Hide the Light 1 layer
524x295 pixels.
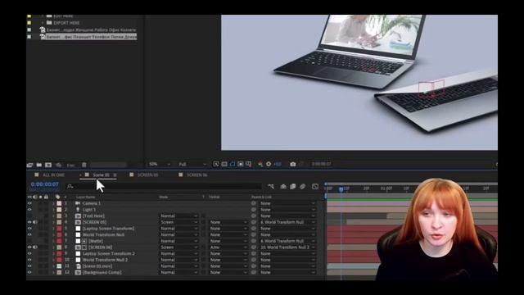(x=29, y=210)
